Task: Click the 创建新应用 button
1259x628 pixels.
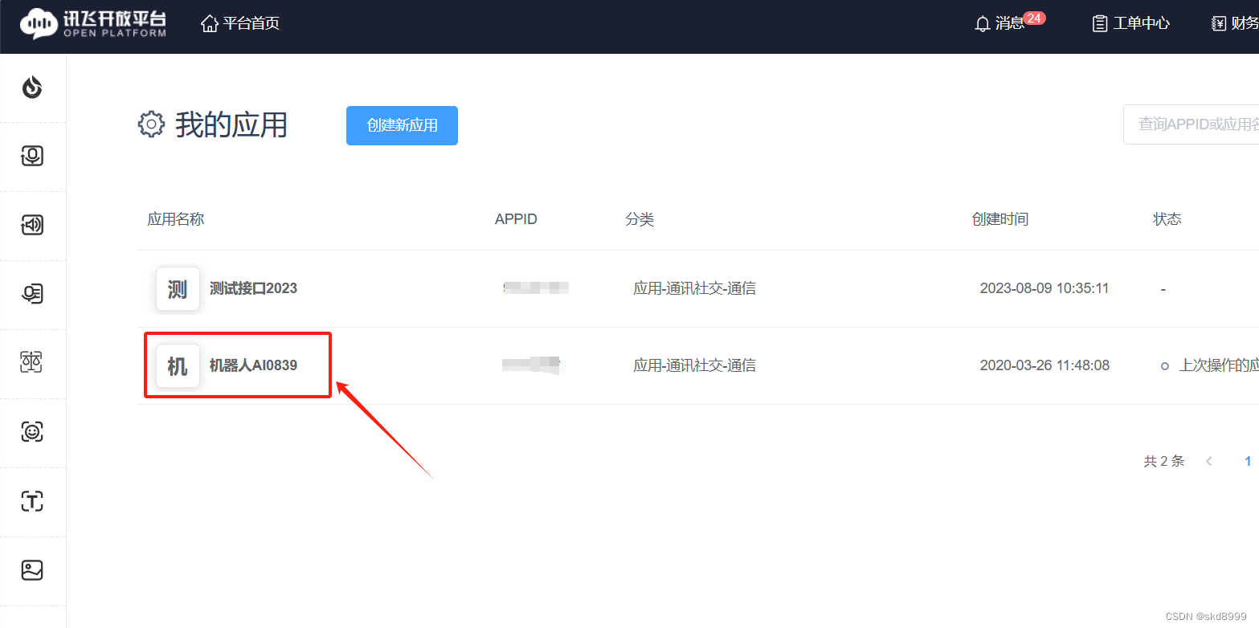Action: point(402,125)
